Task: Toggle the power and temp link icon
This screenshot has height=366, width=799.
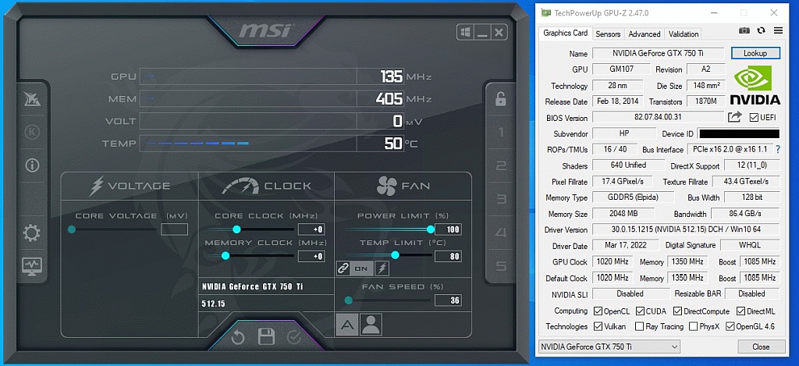Action: coord(343,268)
